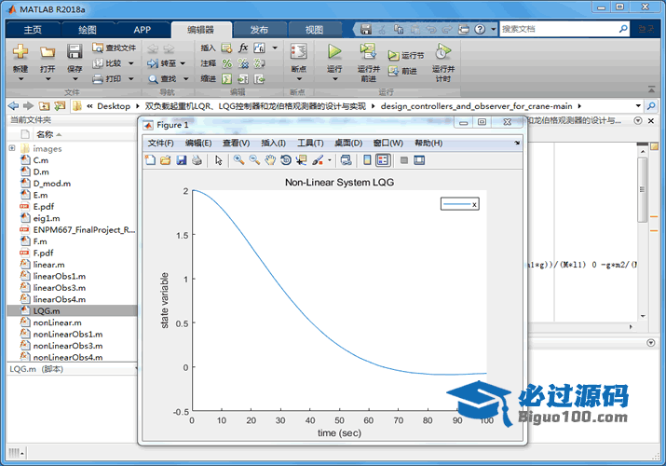666x466 pixels.
Task: Expand the images folder in file tree
Action: click(12, 148)
